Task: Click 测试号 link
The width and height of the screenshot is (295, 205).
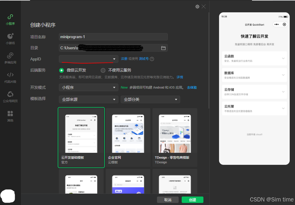Action: click(x=144, y=59)
